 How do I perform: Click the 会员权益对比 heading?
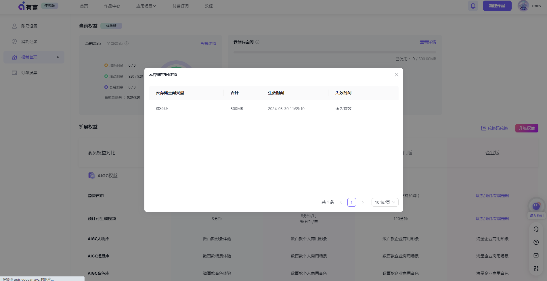pyautogui.click(x=102, y=153)
